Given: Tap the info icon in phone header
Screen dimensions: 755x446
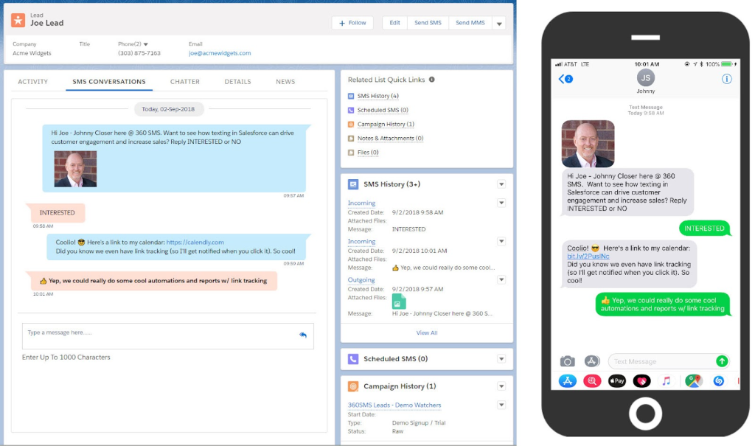Looking at the screenshot, I should 726,79.
